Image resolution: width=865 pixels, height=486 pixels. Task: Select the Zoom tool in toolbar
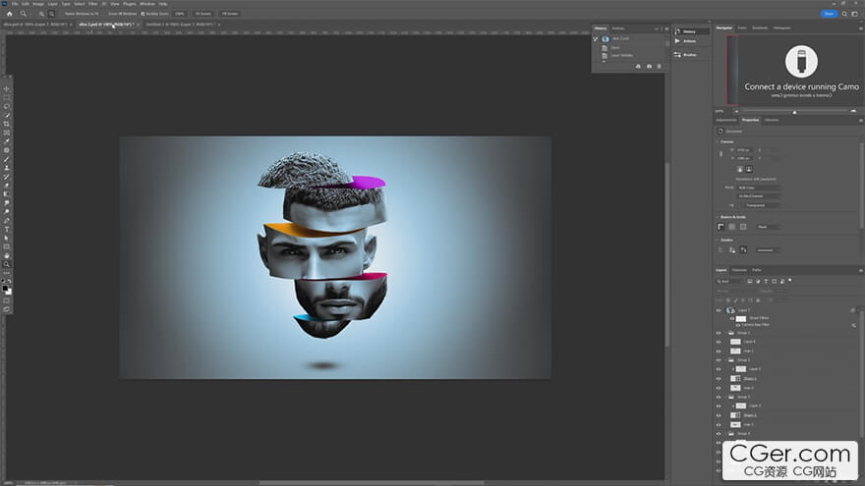click(x=7, y=264)
